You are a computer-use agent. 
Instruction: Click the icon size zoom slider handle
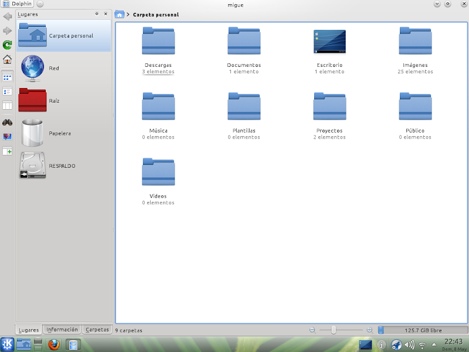334,330
